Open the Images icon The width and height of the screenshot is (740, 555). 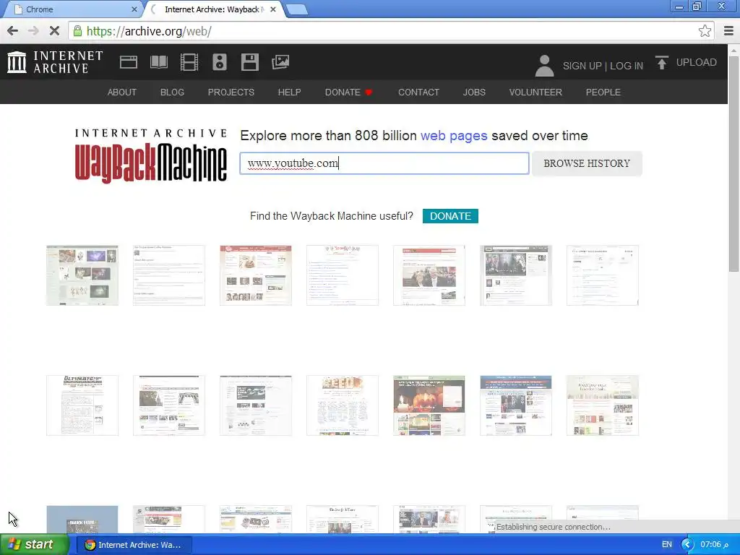[280, 62]
